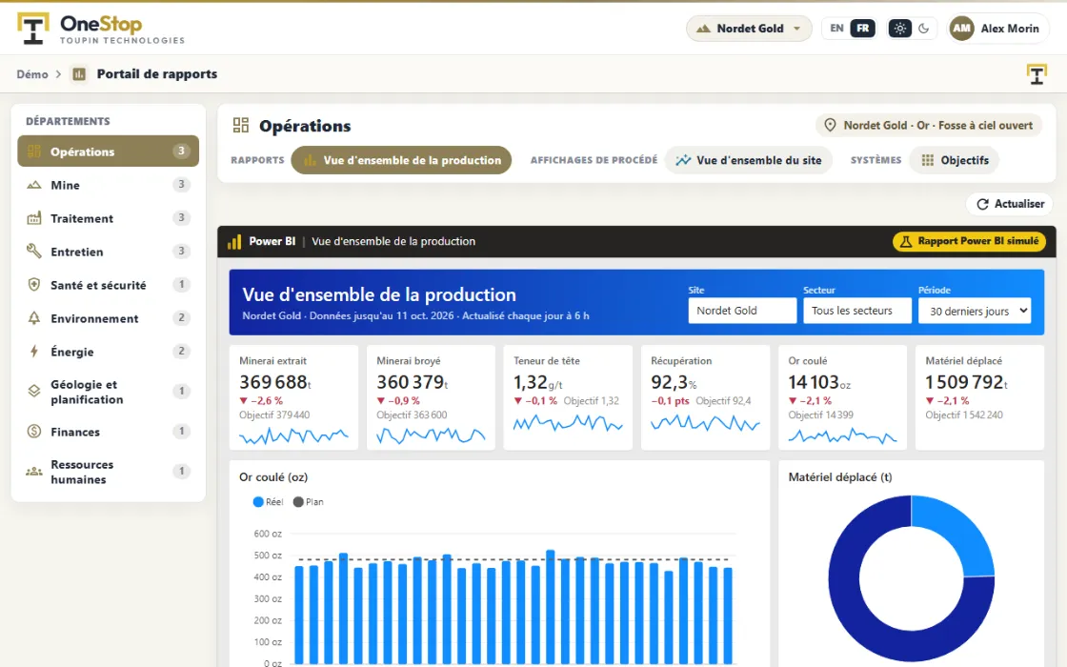Screen dimensions: 1067x667
Task: Click the Ressources humaines people icon
Action: (x=34, y=472)
